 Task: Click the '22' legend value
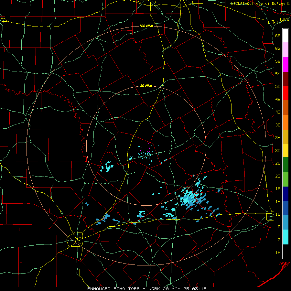(278, 176)
